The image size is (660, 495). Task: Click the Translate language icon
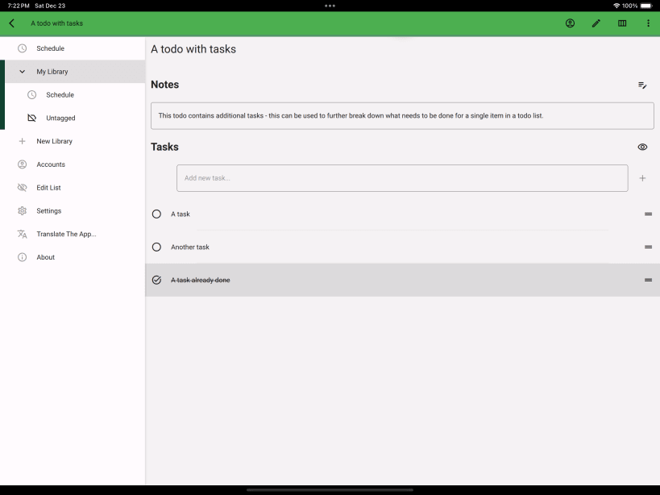click(x=23, y=234)
